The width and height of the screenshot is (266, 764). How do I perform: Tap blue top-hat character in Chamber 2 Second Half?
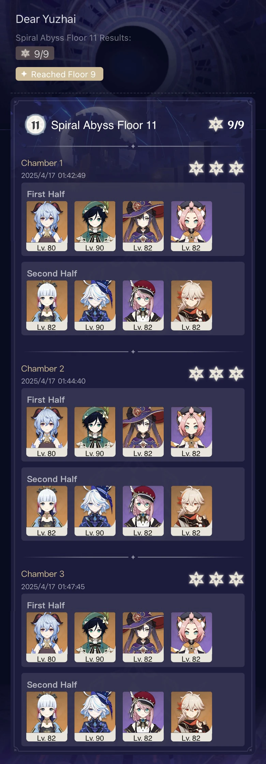[x=95, y=511]
